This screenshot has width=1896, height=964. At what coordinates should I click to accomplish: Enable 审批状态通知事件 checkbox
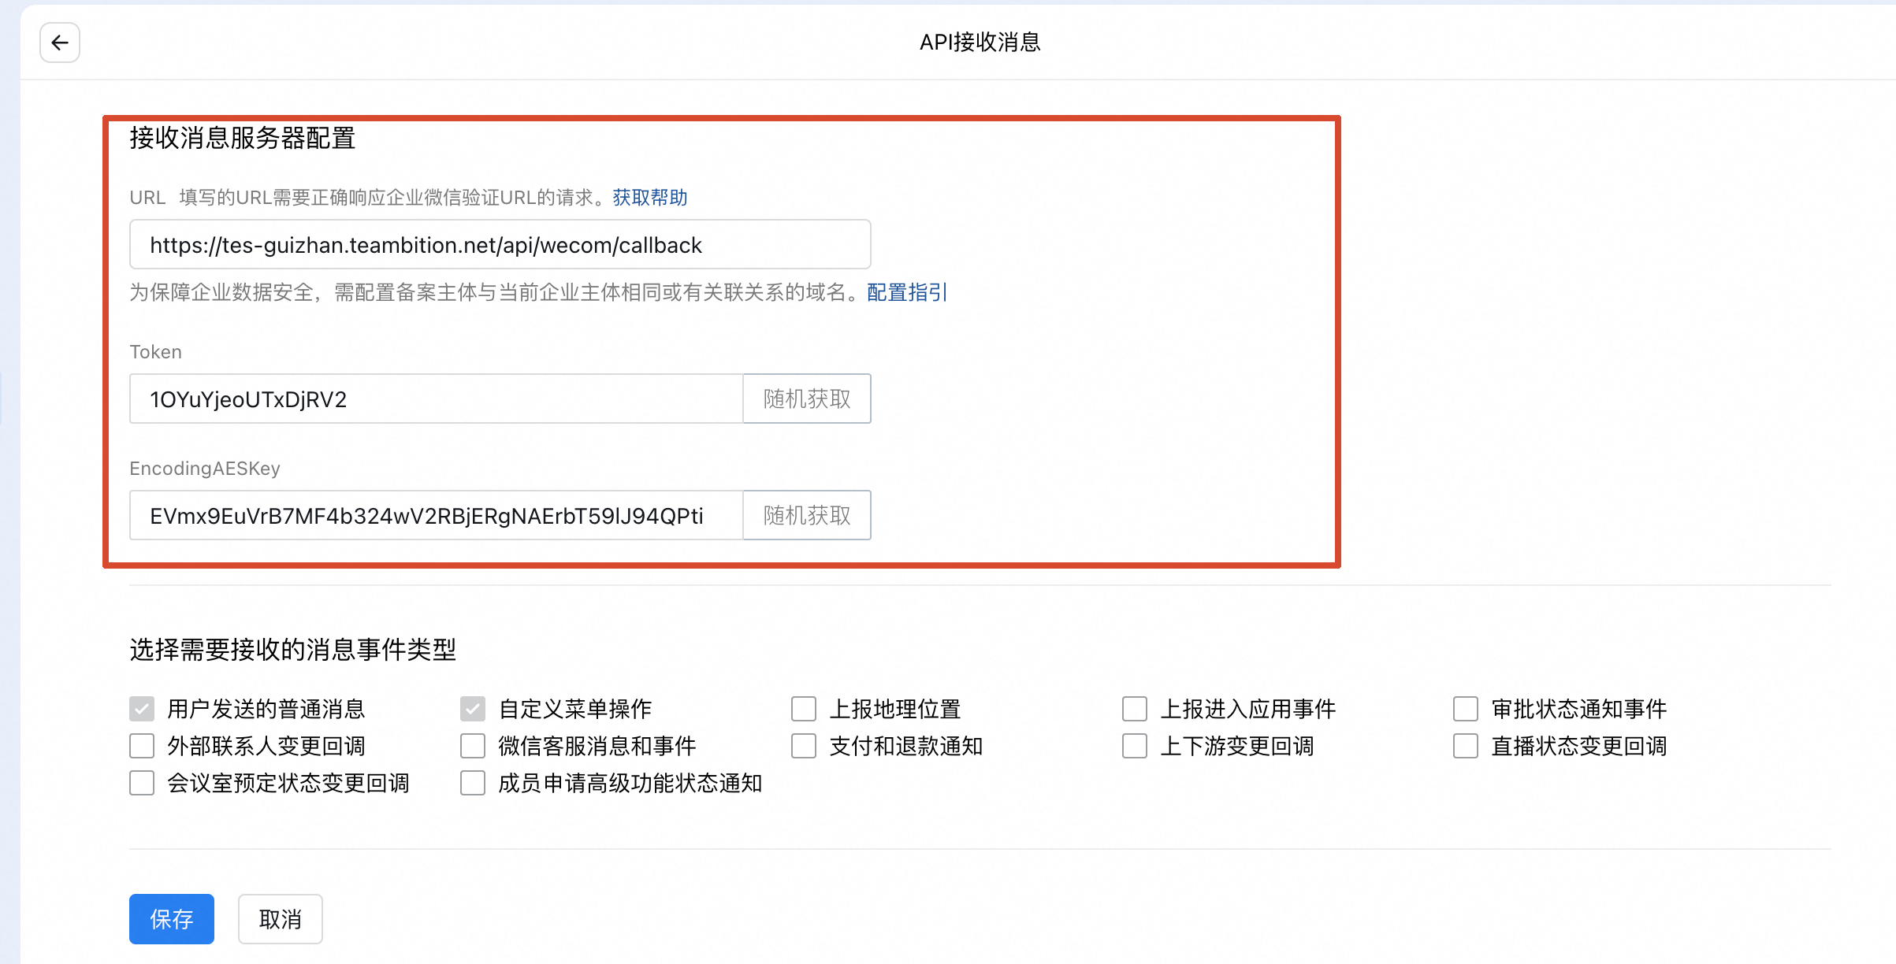(1466, 709)
